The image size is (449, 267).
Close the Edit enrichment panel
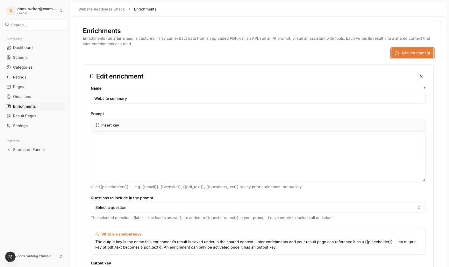coord(421,76)
